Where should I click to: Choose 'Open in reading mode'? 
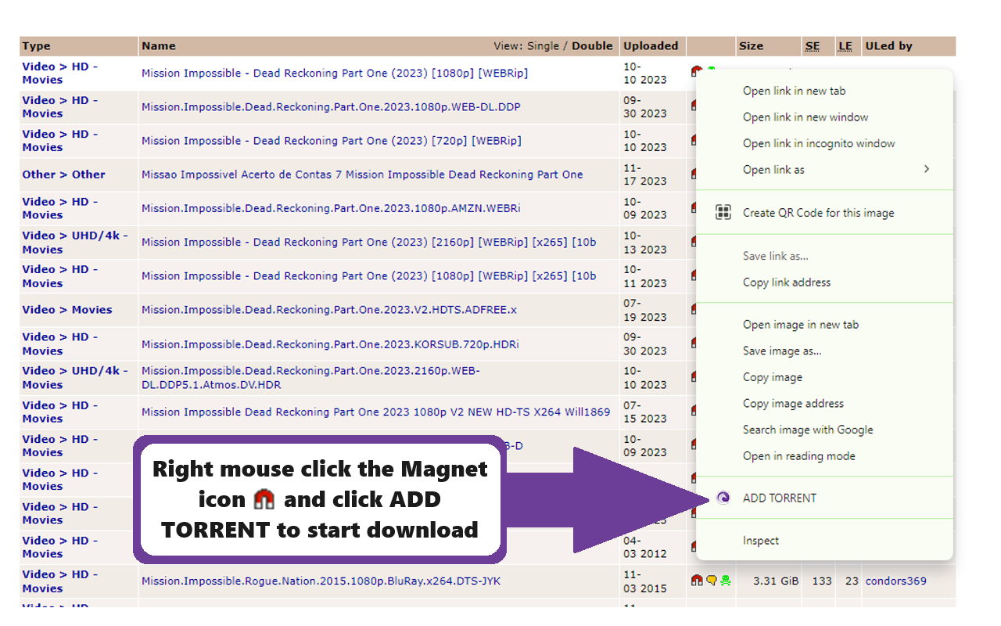point(825,456)
